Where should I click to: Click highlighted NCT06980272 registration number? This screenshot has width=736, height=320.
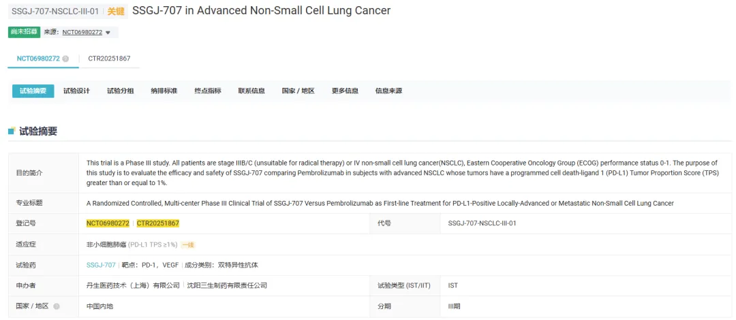108,223
